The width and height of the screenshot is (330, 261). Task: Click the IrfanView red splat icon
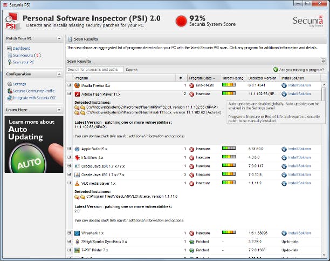tap(77, 158)
